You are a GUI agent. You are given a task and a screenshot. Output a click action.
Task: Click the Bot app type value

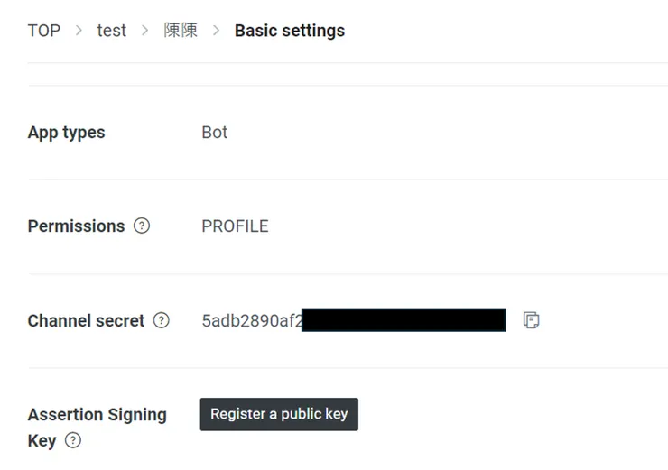[215, 133]
